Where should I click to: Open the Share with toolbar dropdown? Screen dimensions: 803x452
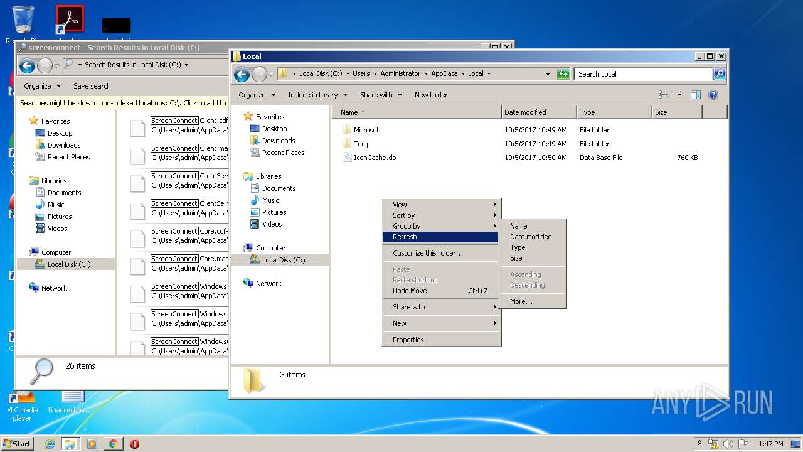tap(381, 95)
